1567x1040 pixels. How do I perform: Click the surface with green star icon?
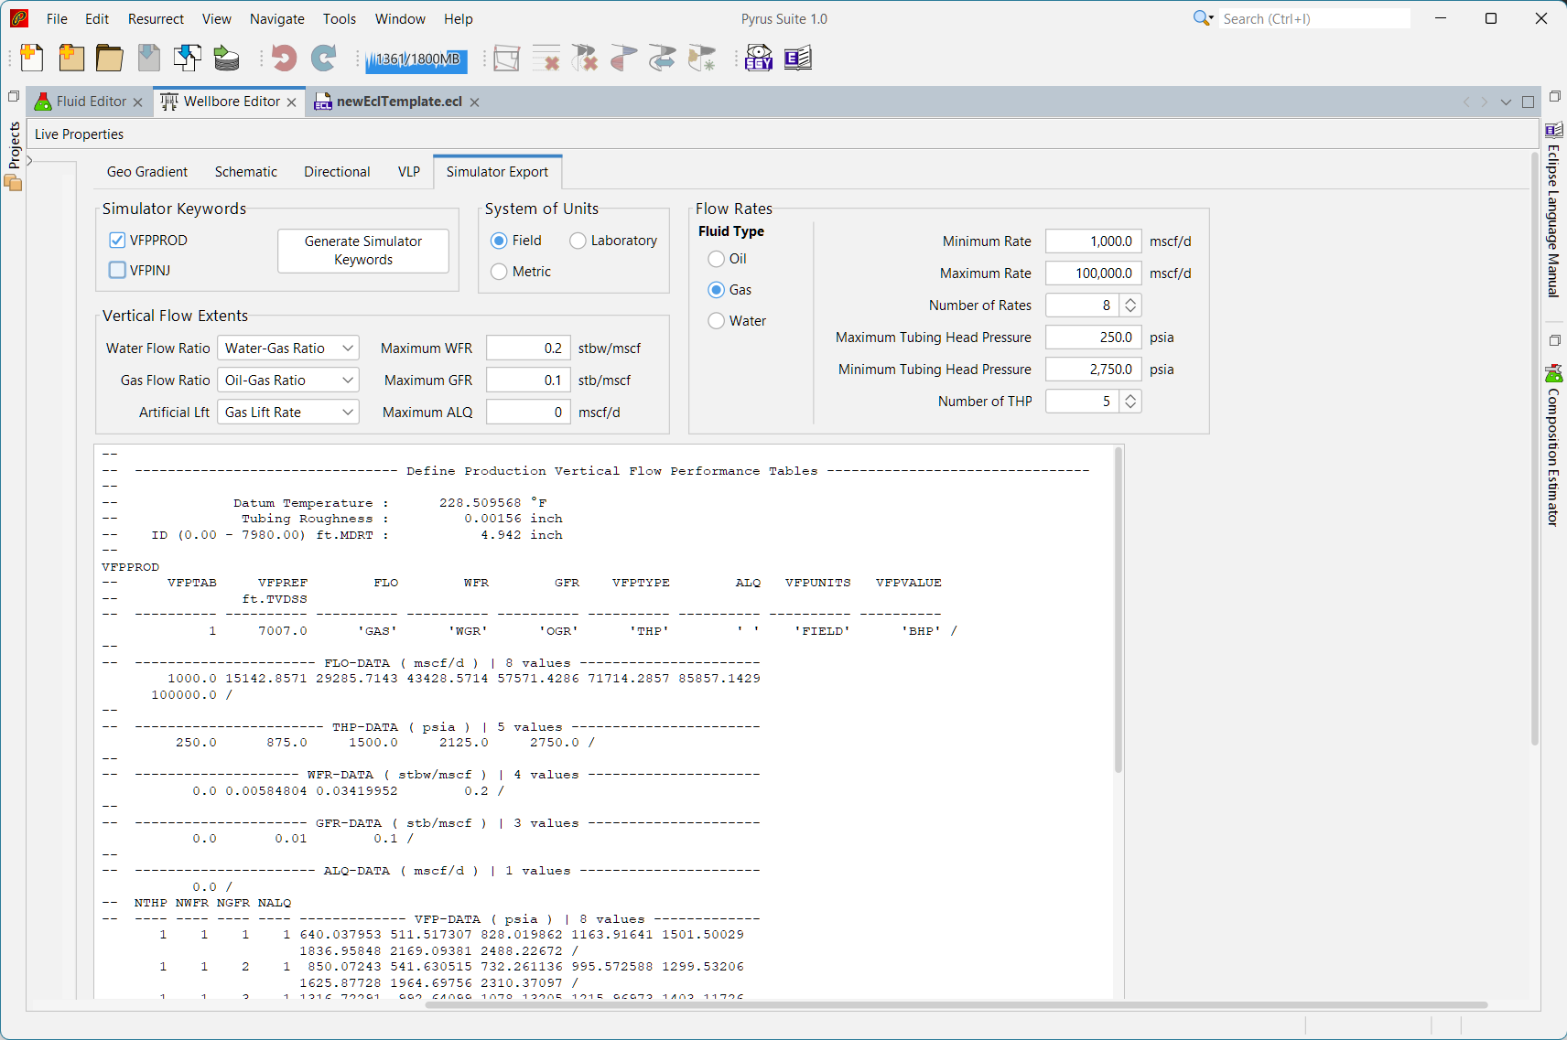coord(701,59)
